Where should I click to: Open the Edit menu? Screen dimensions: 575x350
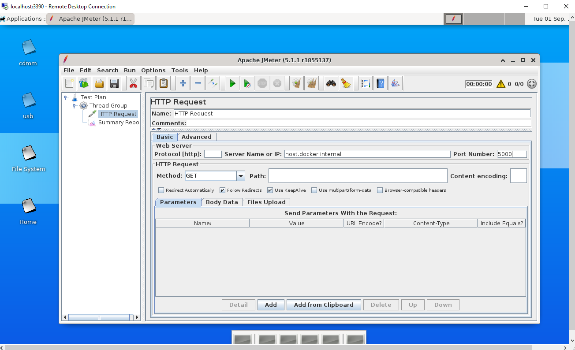(x=86, y=71)
